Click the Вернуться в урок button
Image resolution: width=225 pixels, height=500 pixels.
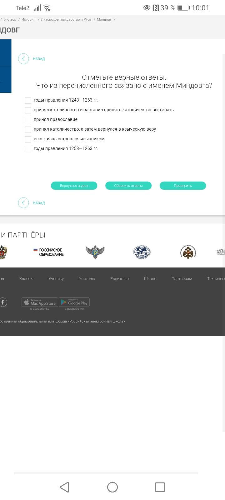pos(74,186)
